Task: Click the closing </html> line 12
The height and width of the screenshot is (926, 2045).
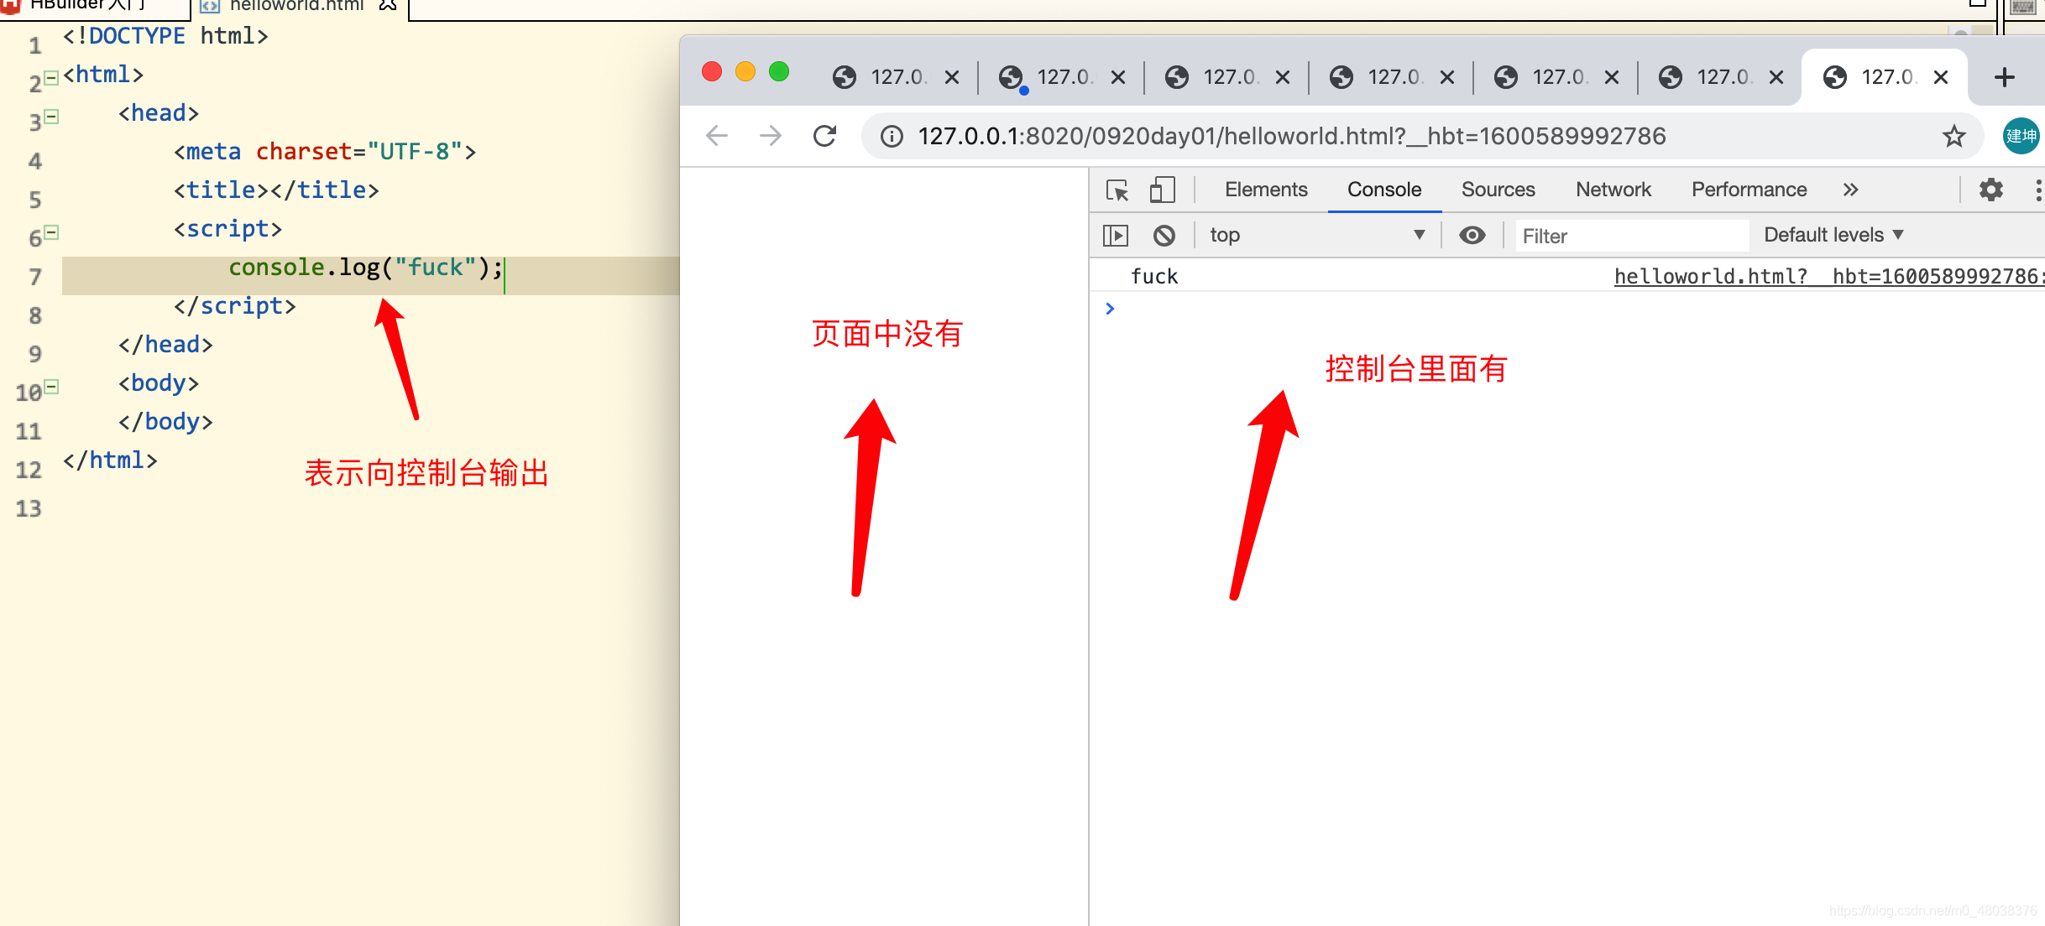Action: 110,460
